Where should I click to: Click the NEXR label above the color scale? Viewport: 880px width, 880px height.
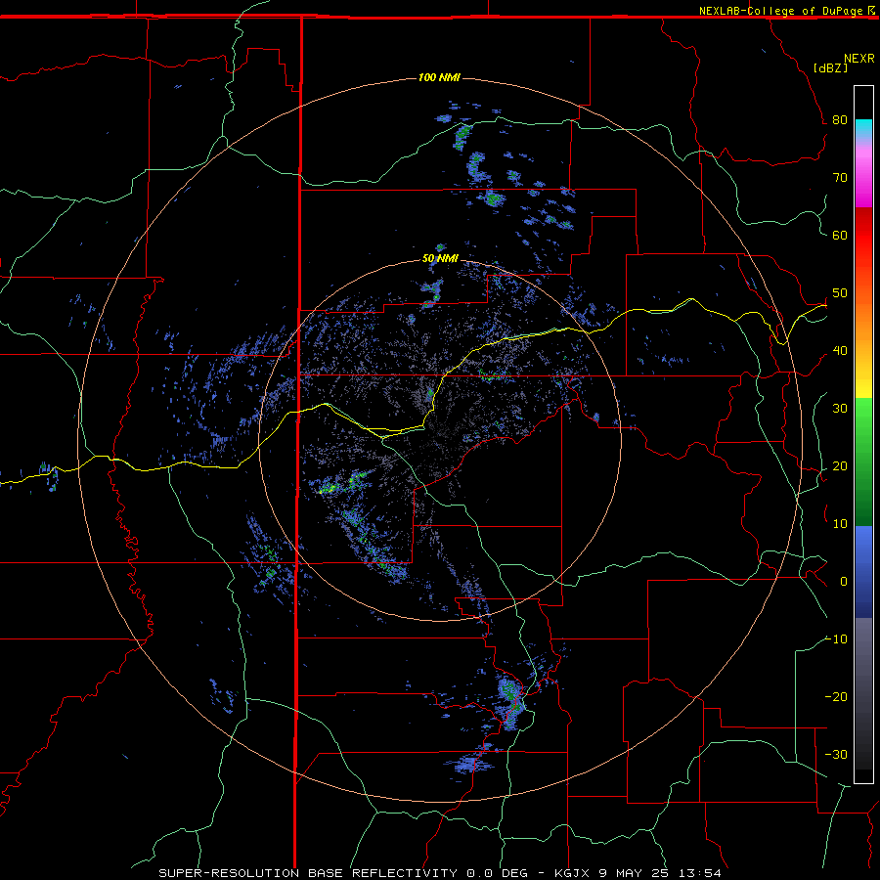tap(859, 59)
